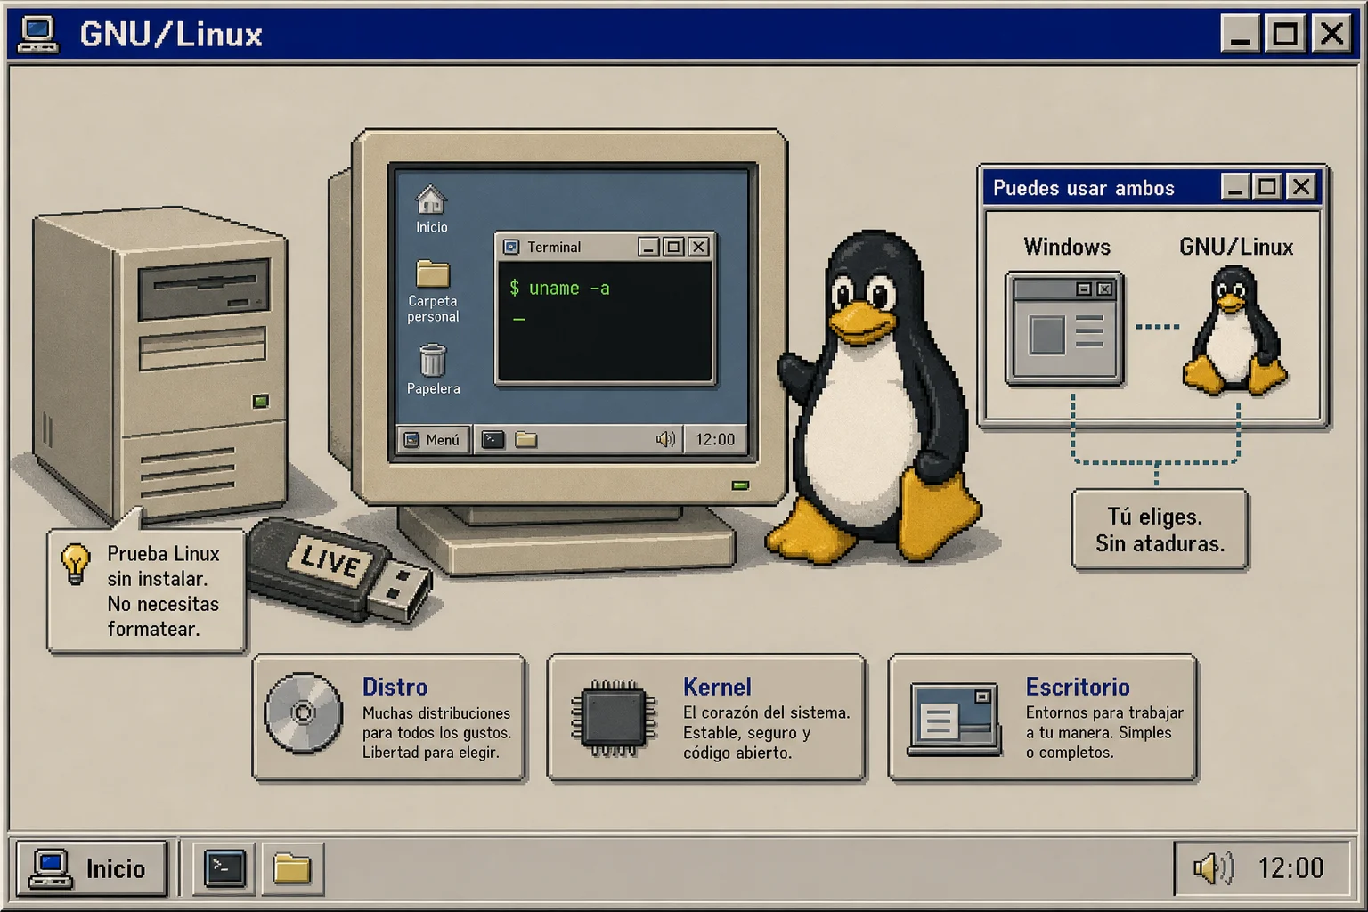Close the main GNU/Linux window
Image resolution: width=1368 pixels, height=912 pixels.
point(1331,35)
